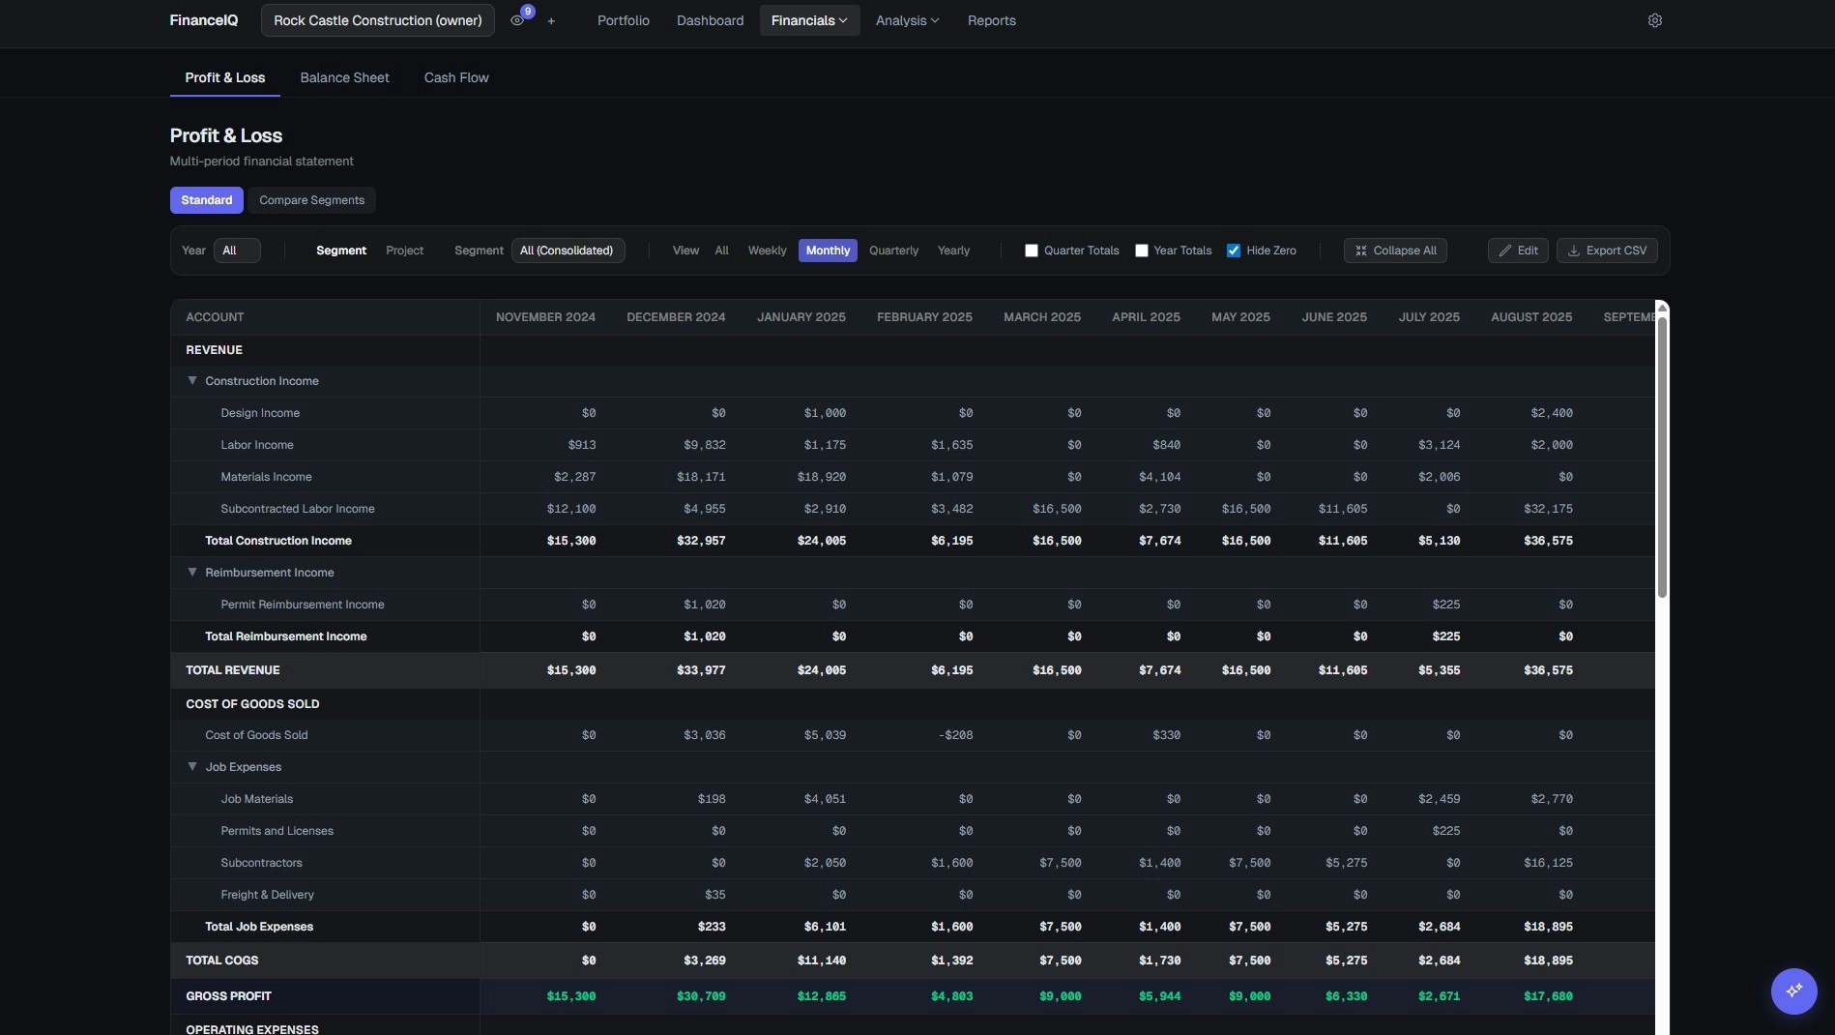Viewport: 1835px width, 1035px height.
Task: Click the Compare Segments button
Action: (311, 200)
